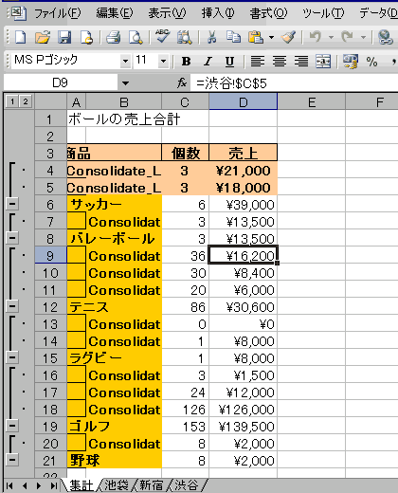Select cell with ¥139,500
Screen dimensions: 398x493
tap(243, 427)
